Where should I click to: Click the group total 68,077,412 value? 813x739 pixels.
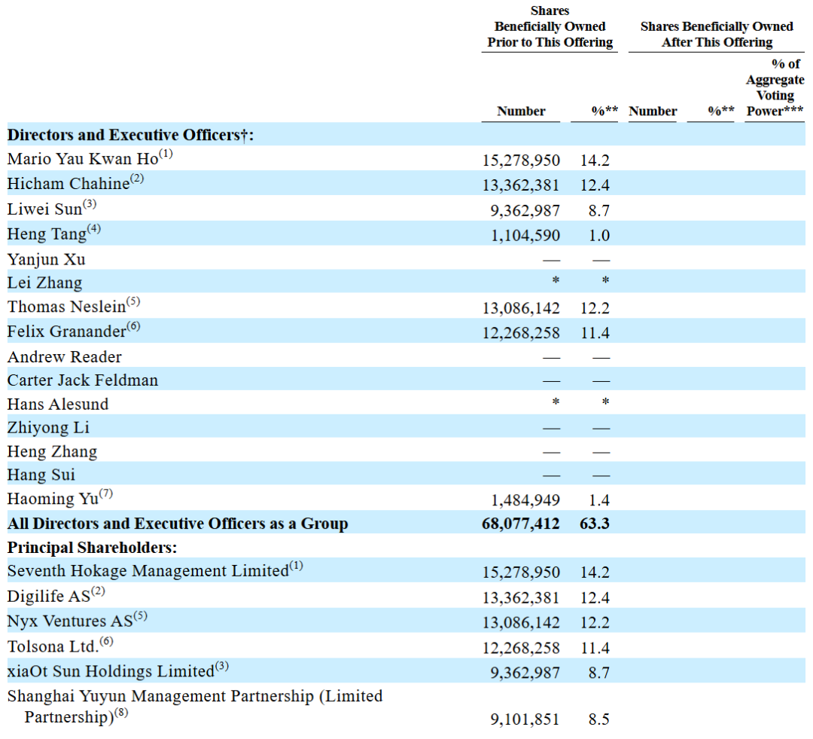click(x=521, y=523)
